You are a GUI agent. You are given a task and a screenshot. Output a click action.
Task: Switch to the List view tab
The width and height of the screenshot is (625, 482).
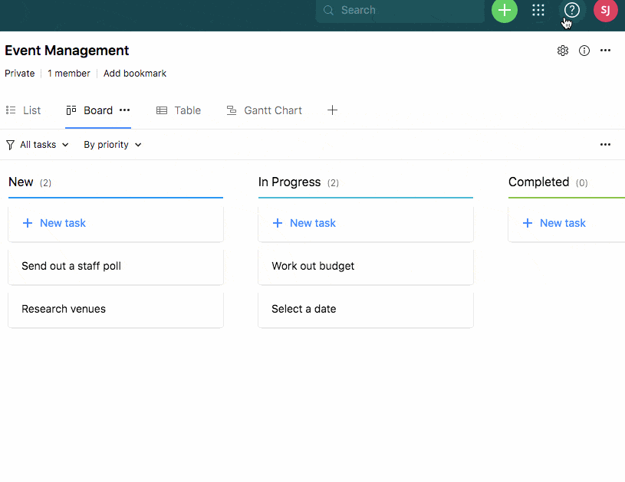click(24, 110)
